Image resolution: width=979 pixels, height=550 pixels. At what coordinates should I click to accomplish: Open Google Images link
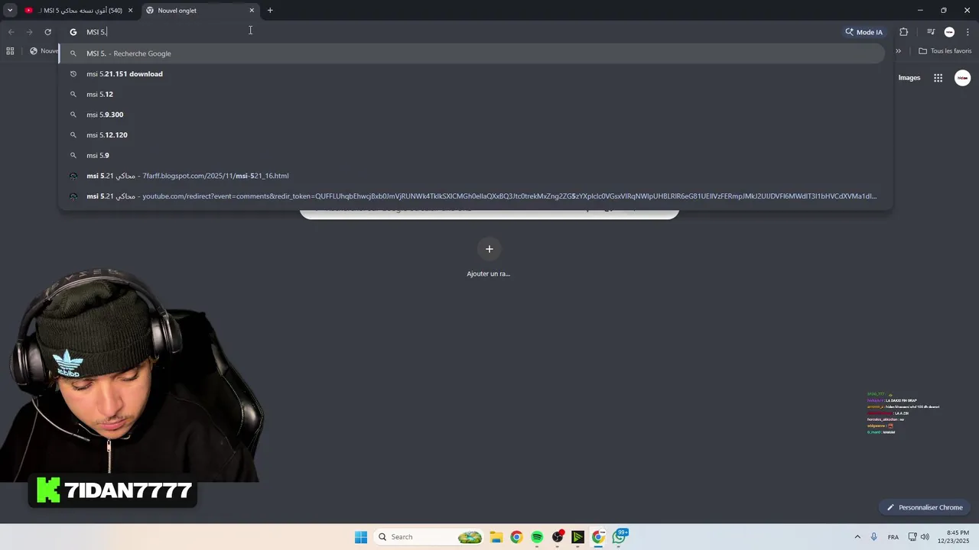coord(909,78)
